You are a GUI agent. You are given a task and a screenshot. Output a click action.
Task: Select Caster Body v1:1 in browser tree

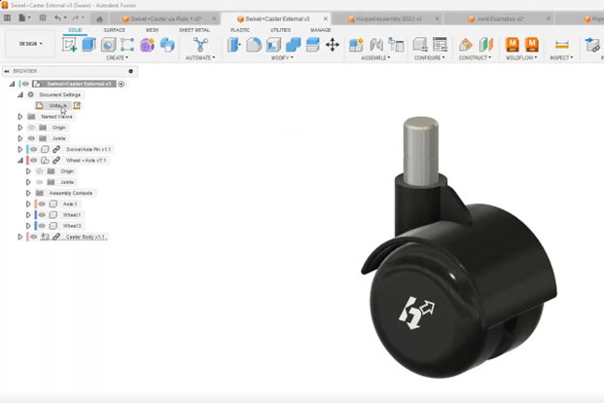click(86, 237)
